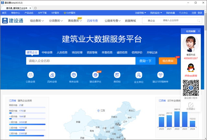207x140 pixels.
Task: Click 特级外省 1793家 value
Action: click(22, 111)
